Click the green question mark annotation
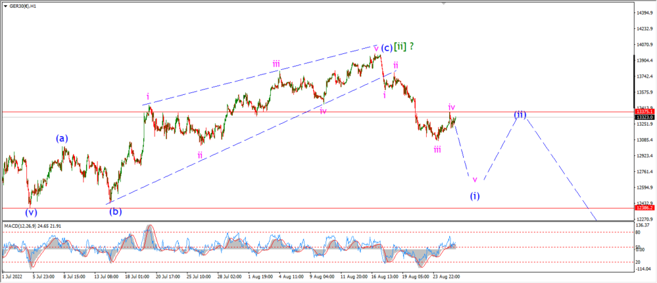This screenshot has height=283, width=657. 412,47
